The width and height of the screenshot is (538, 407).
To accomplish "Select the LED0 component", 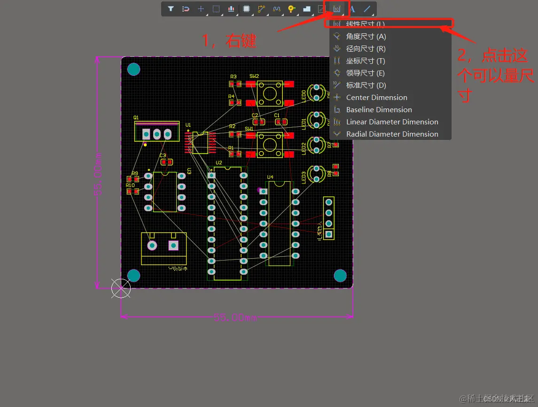I will click(316, 93).
